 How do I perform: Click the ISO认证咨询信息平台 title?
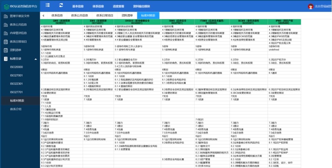[x=24, y=7]
